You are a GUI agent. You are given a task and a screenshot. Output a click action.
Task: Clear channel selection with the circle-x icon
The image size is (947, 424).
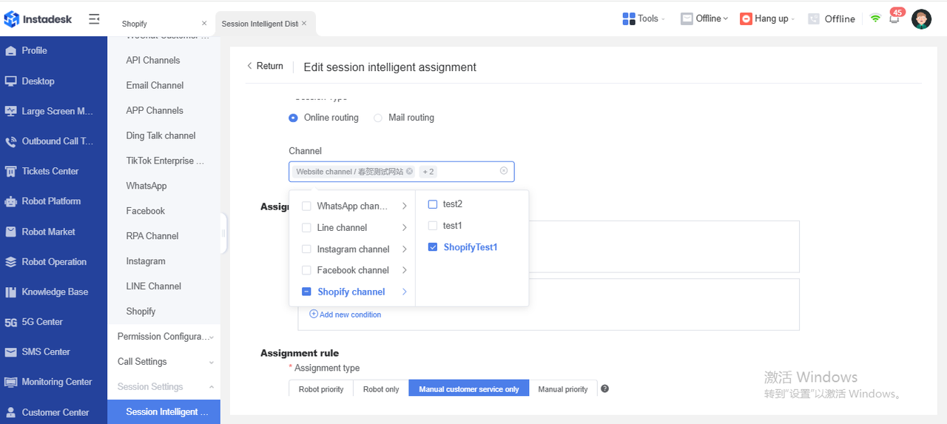(x=504, y=171)
